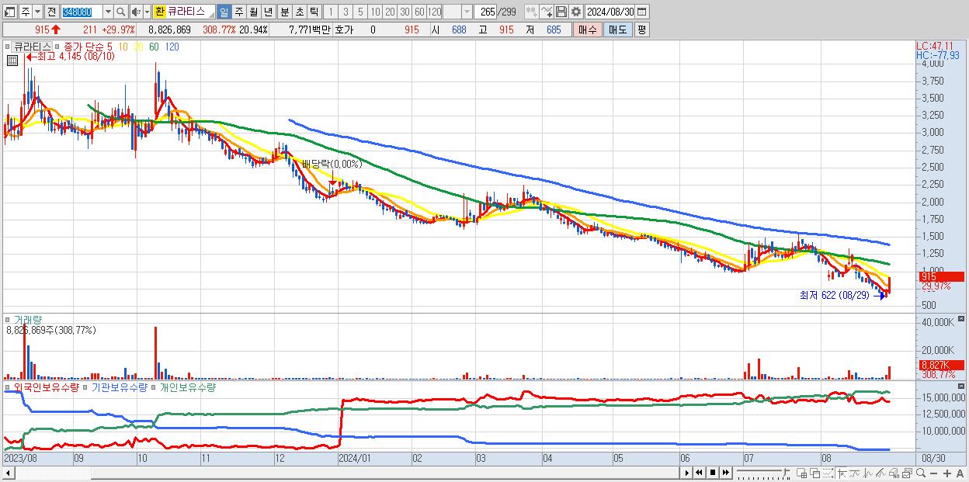Select the 3 interval button
The height and width of the screenshot is (482, 969).
click(346, 12)
